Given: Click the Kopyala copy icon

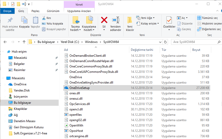Looking at the screenshot, I should (x=24, y=20).
